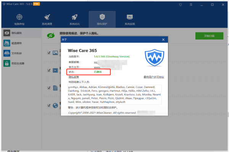Select the 隐私保护 shield tab
The width and height of the screenshot is (229, 152).
pyautogui.click(x=102, y=19)
